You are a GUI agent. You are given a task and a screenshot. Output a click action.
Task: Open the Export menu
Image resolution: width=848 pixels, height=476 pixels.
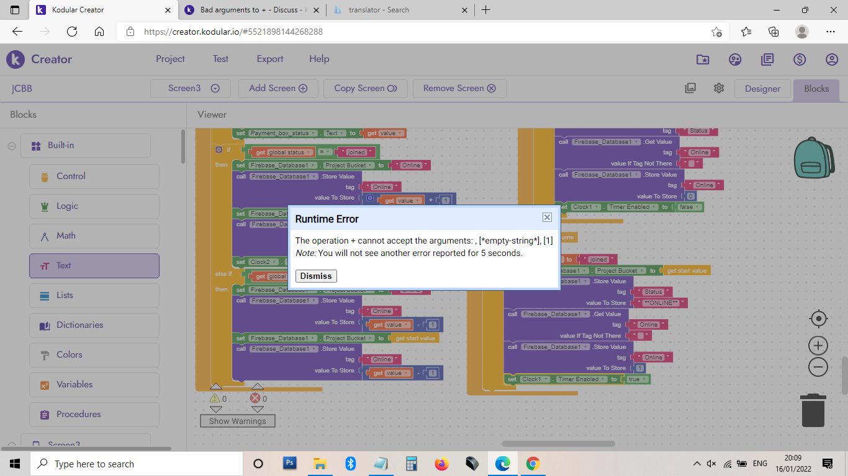(x=269, y=59)
